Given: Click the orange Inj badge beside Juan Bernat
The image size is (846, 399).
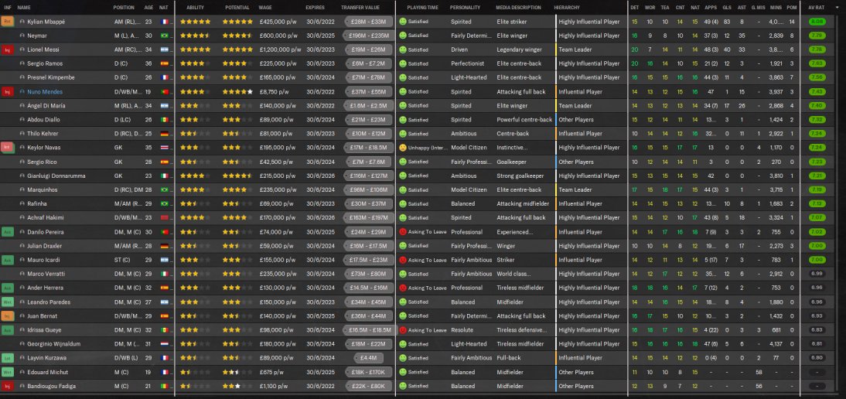Looking at the screenshot, I should (x=8, y=316).
